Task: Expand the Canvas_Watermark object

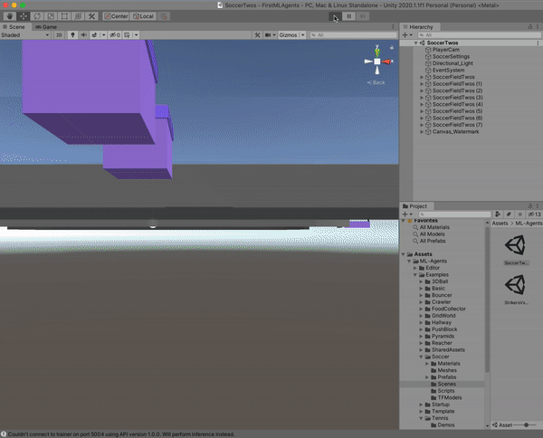Action: [422, 131]
